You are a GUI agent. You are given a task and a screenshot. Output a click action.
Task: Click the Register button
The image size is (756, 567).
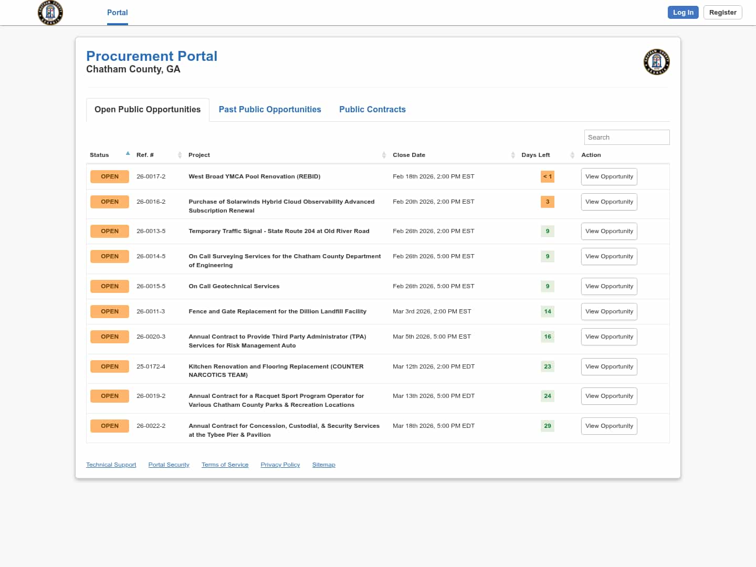click(722, 13)
